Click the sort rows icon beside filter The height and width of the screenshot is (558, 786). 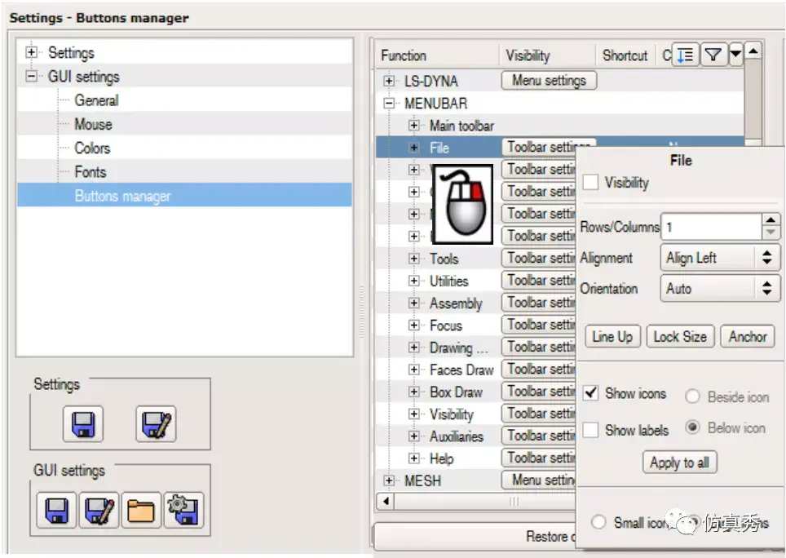coord(685,54)
